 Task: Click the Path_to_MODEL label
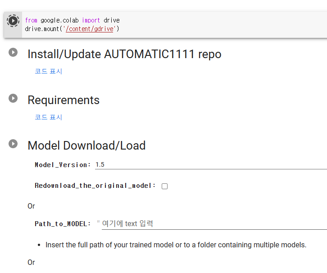(x=63, y=224)
